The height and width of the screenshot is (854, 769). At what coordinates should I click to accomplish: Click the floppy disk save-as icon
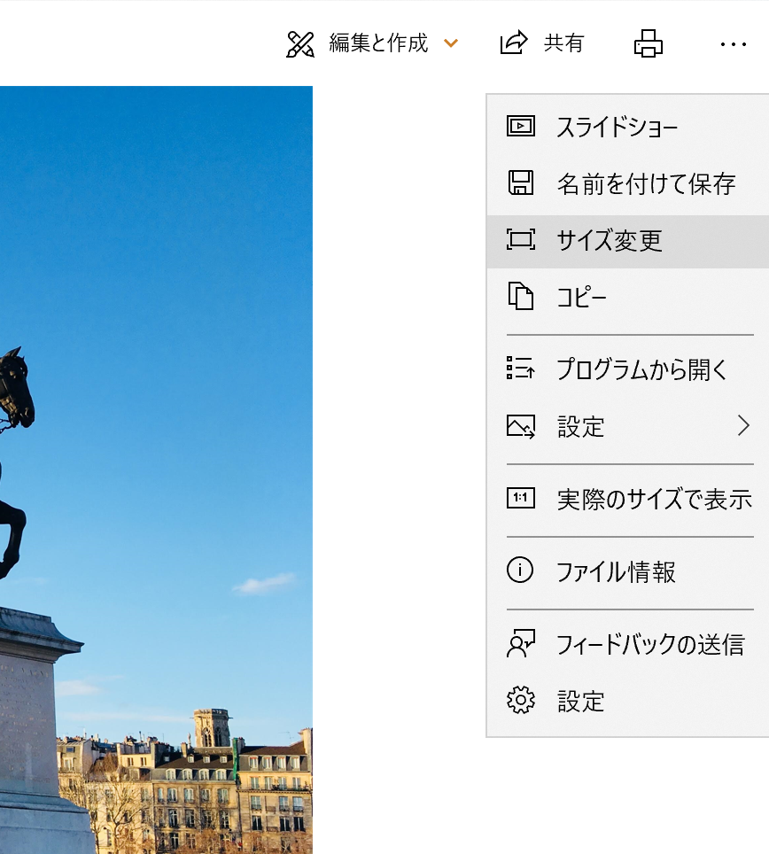pyautogui.click(x=520, y=183)
